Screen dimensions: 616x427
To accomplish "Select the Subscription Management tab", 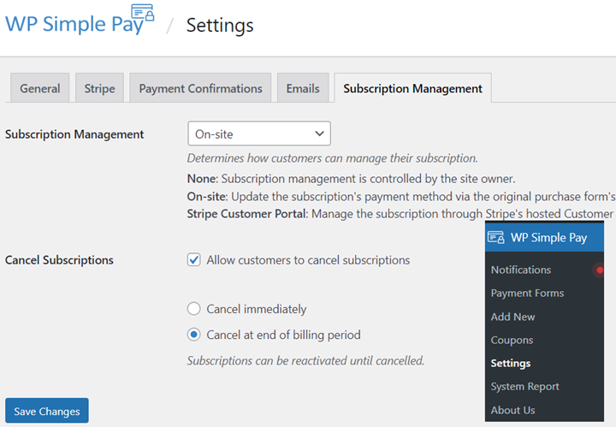I will (412, 88).
